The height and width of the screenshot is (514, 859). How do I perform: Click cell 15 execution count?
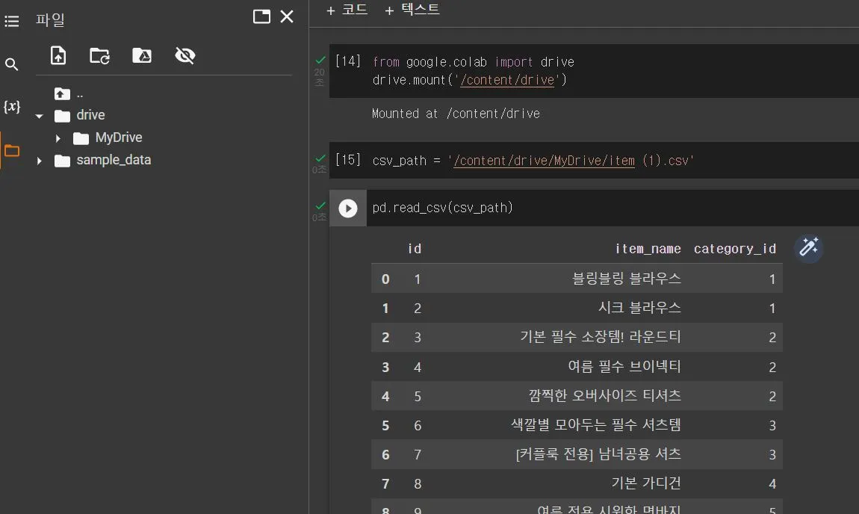348,159
